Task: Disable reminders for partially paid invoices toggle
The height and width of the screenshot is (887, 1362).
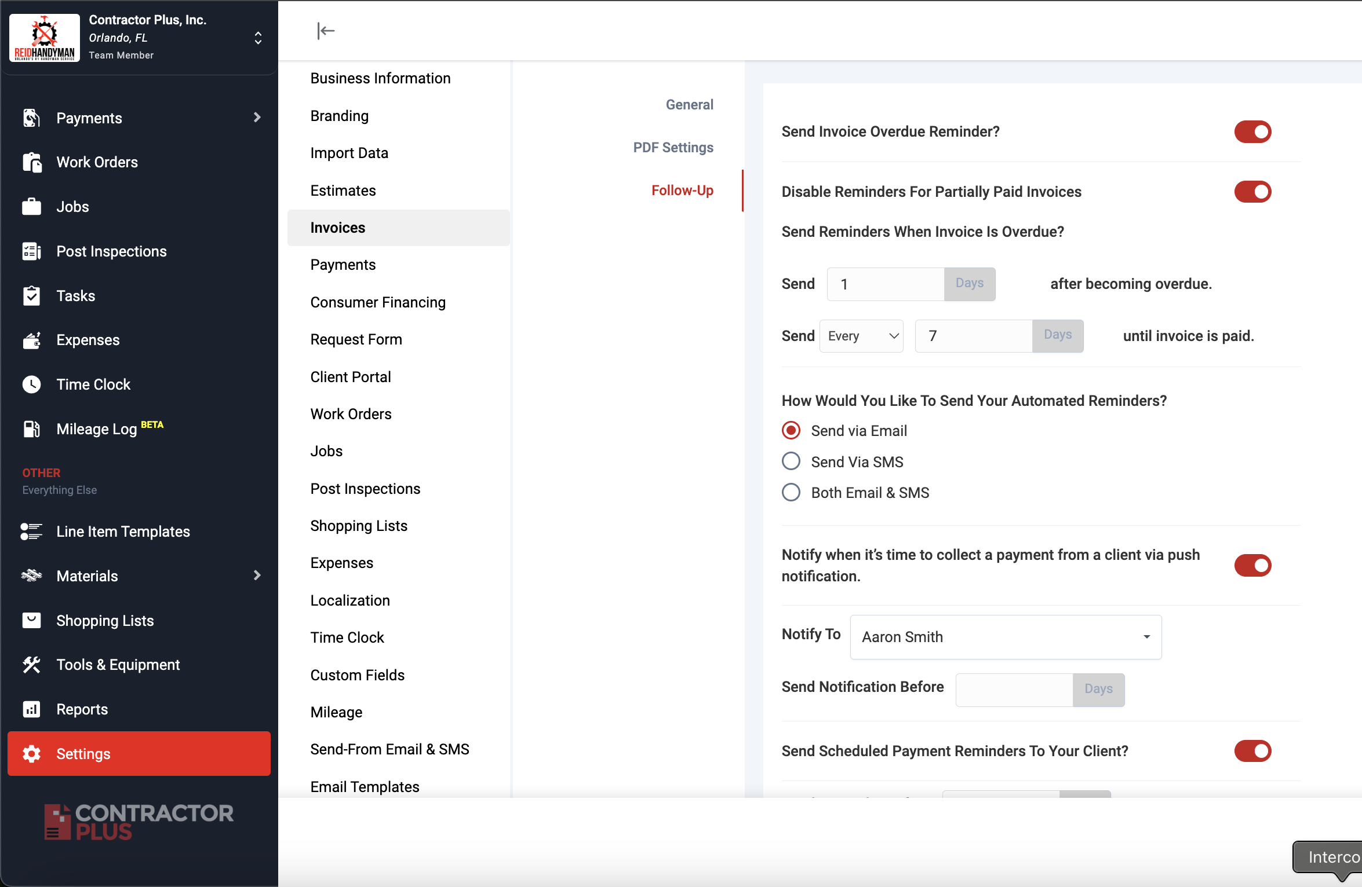Action: (1252, 192)
